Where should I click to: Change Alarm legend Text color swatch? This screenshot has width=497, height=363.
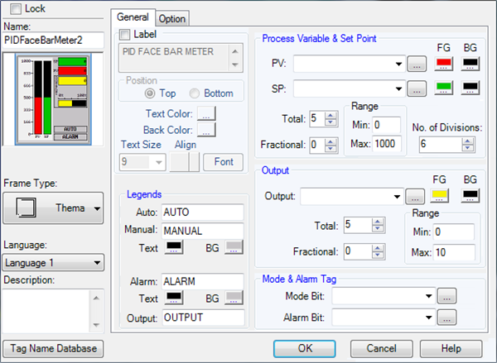174,298
